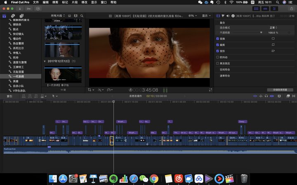Toggle audio skimming waveform button
Screen dimensions: 297x185
pyautogui.click(x=261, y=96)
